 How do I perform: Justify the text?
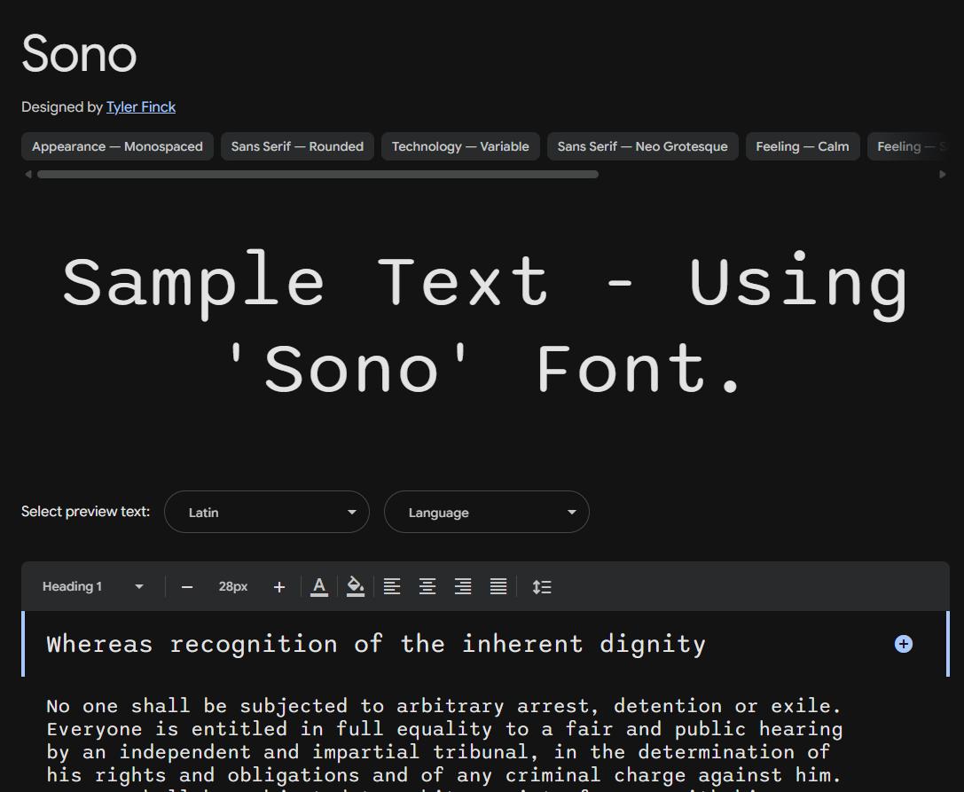[498, 586]
